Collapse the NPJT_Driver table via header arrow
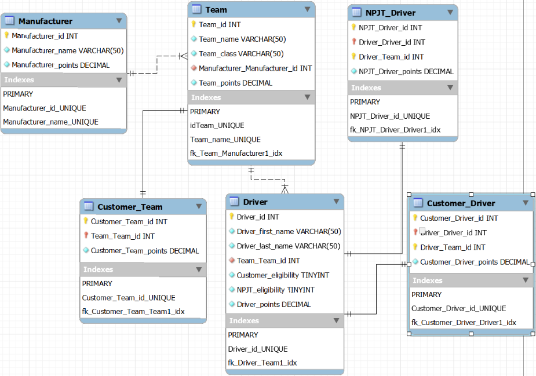The width and height of the screenshot is (536, 376). [451, 12]
